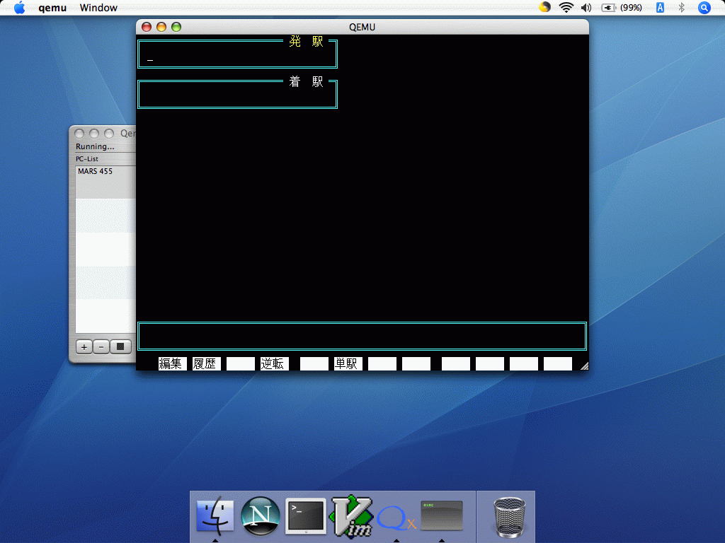
Task: Open the volume control in menu bar
Action: (x=586, y=7)
